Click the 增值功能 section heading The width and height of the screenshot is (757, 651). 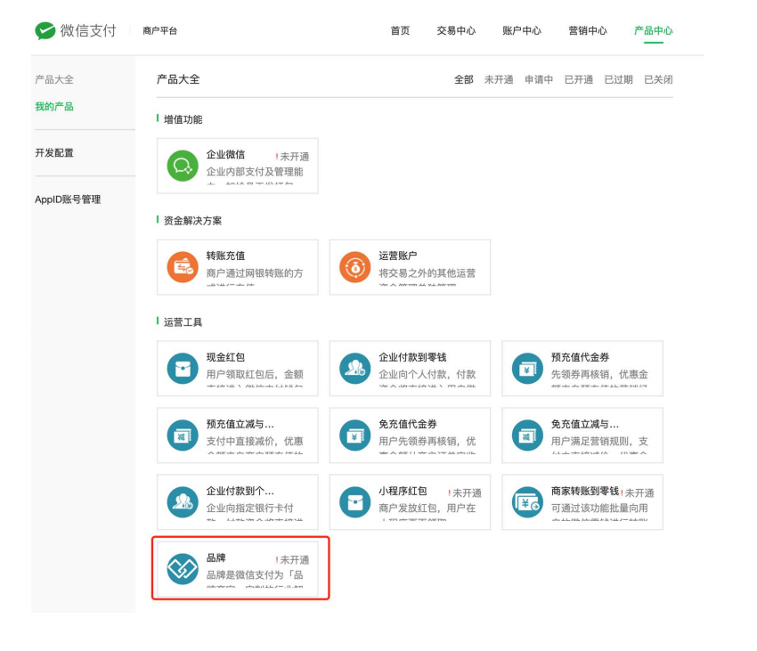coord(183,119)
